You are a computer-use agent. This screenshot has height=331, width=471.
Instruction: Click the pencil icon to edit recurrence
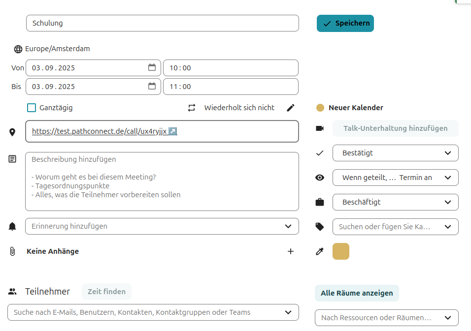[290, 107]
